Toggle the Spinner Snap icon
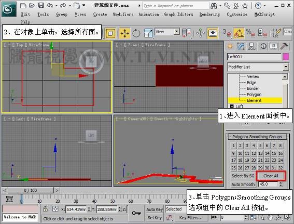 click(x=262, y=33)
